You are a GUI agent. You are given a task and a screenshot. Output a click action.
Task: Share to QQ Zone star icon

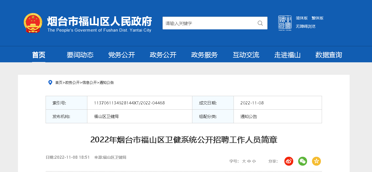(x=316, y=161)
